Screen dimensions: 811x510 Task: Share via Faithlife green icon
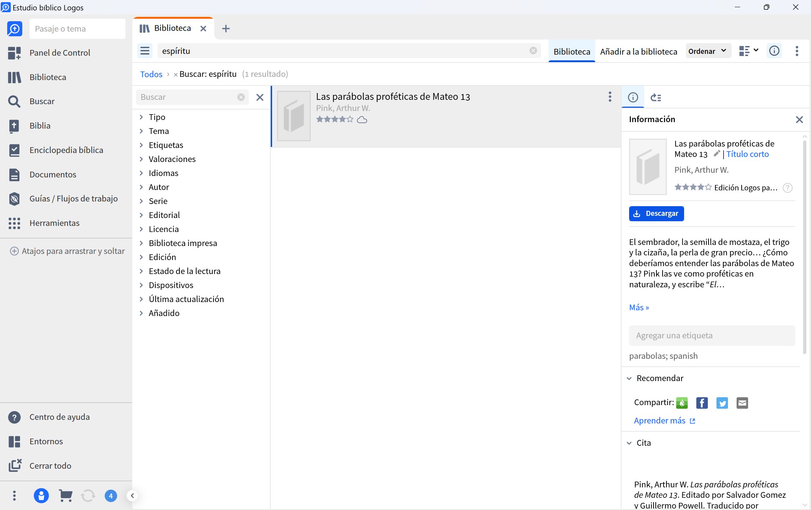pyautogui.click(x=682, y=403)
